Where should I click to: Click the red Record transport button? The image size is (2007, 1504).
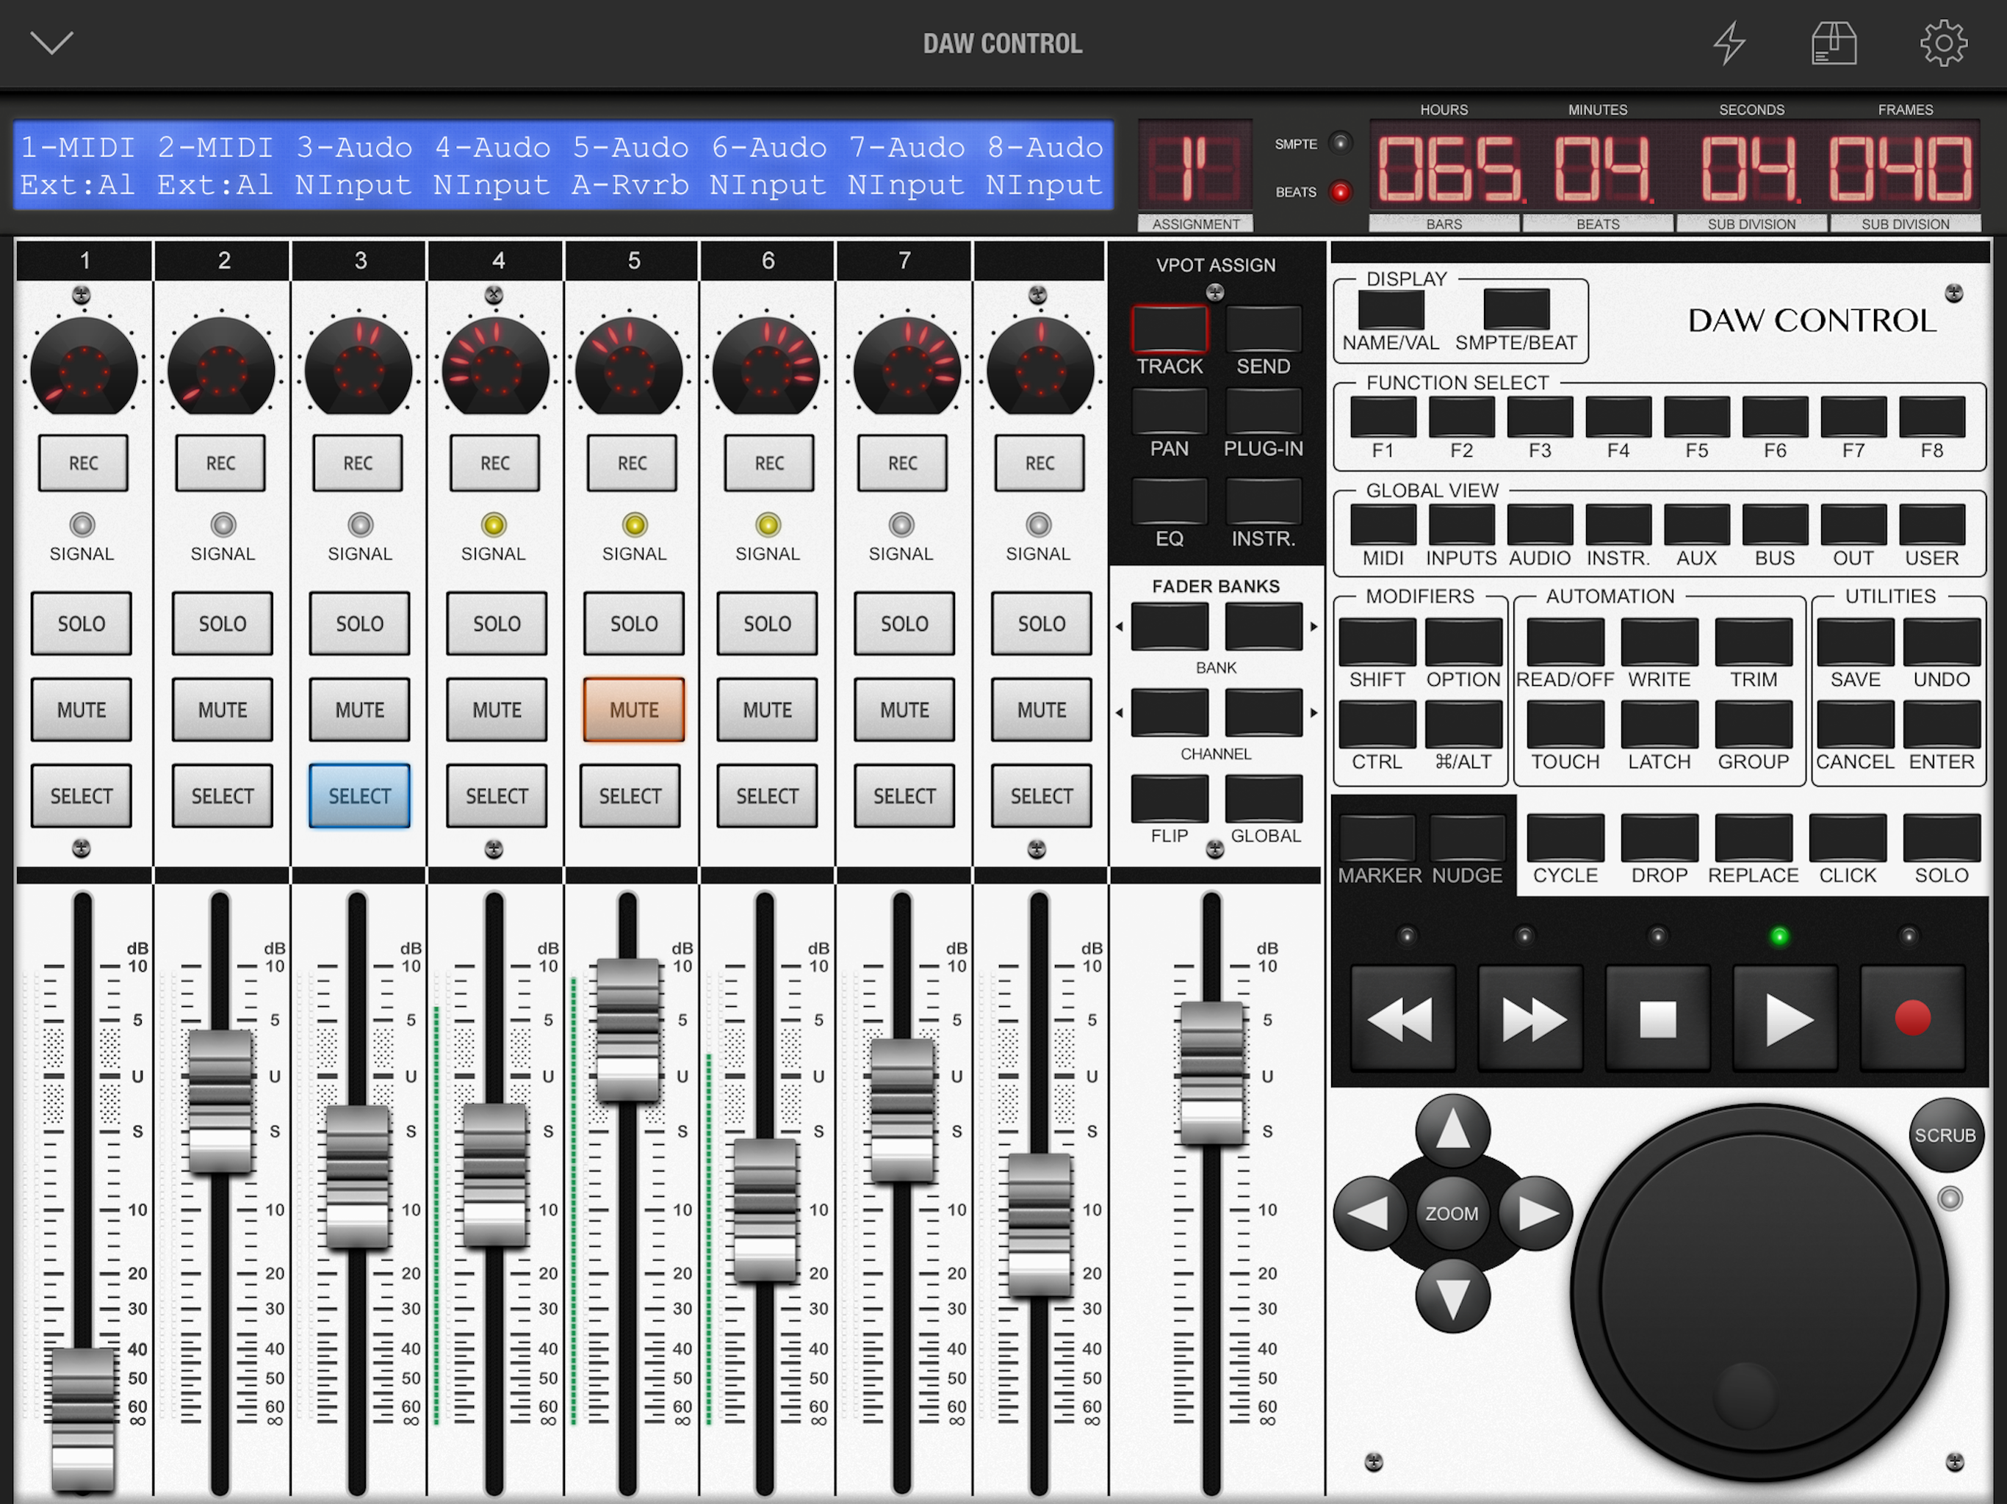1911,1018
